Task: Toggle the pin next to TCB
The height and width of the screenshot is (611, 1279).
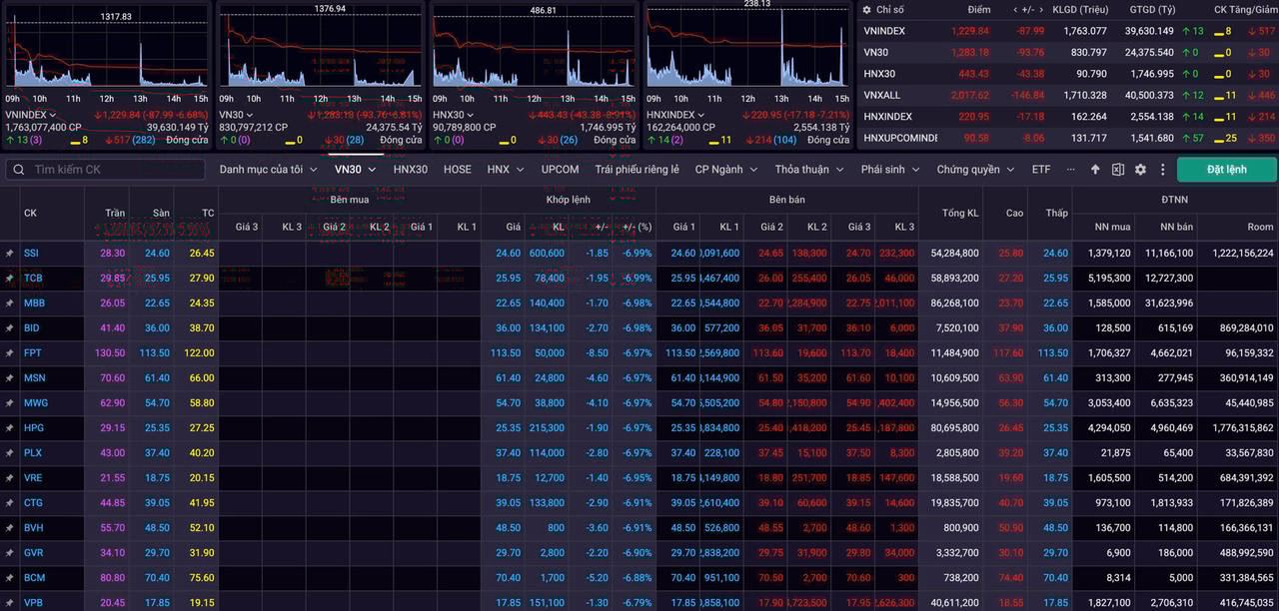Action: tap(10, 279)
